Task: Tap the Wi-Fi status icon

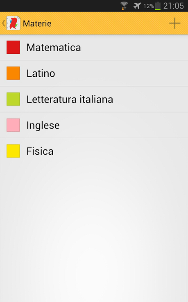Action: pos(124,6)
